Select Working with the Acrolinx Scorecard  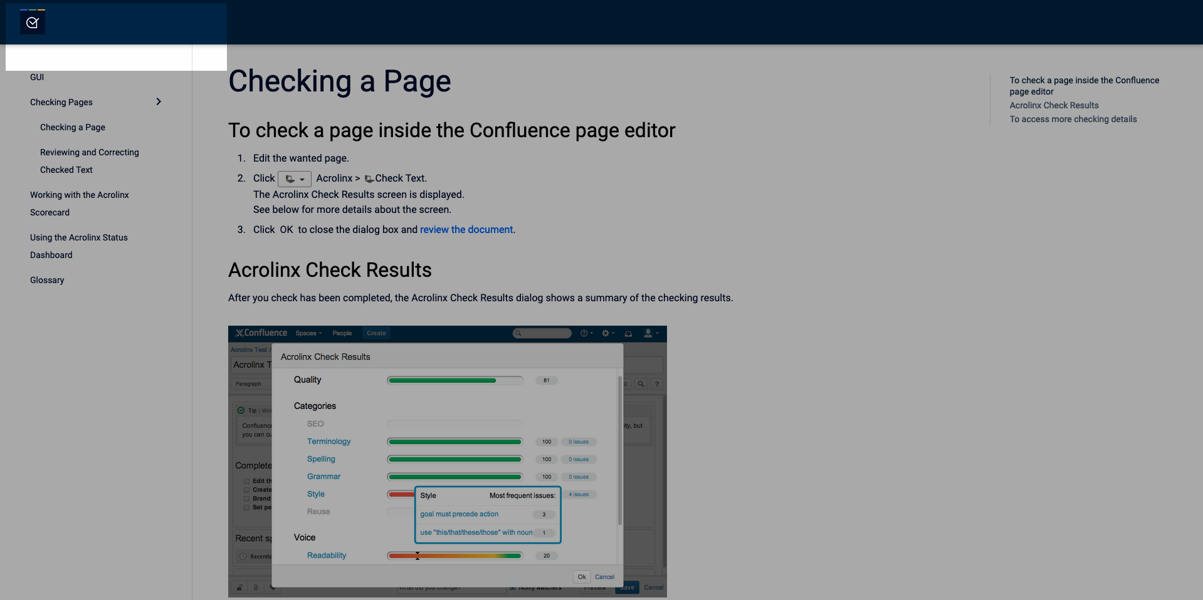[79, 204]
